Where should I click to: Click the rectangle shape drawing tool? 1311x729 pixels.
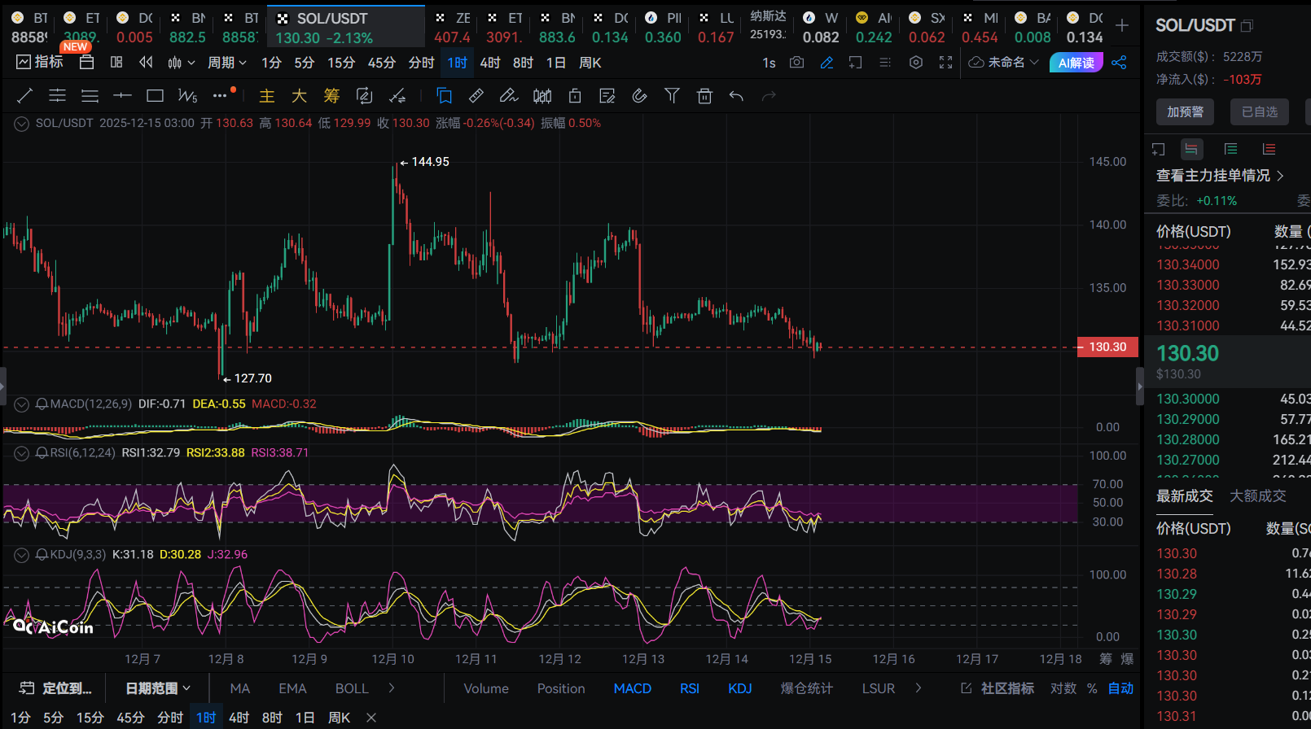(x=155, y=96)
